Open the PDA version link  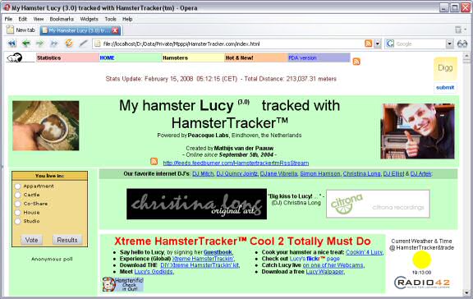[x=302, y=57]
